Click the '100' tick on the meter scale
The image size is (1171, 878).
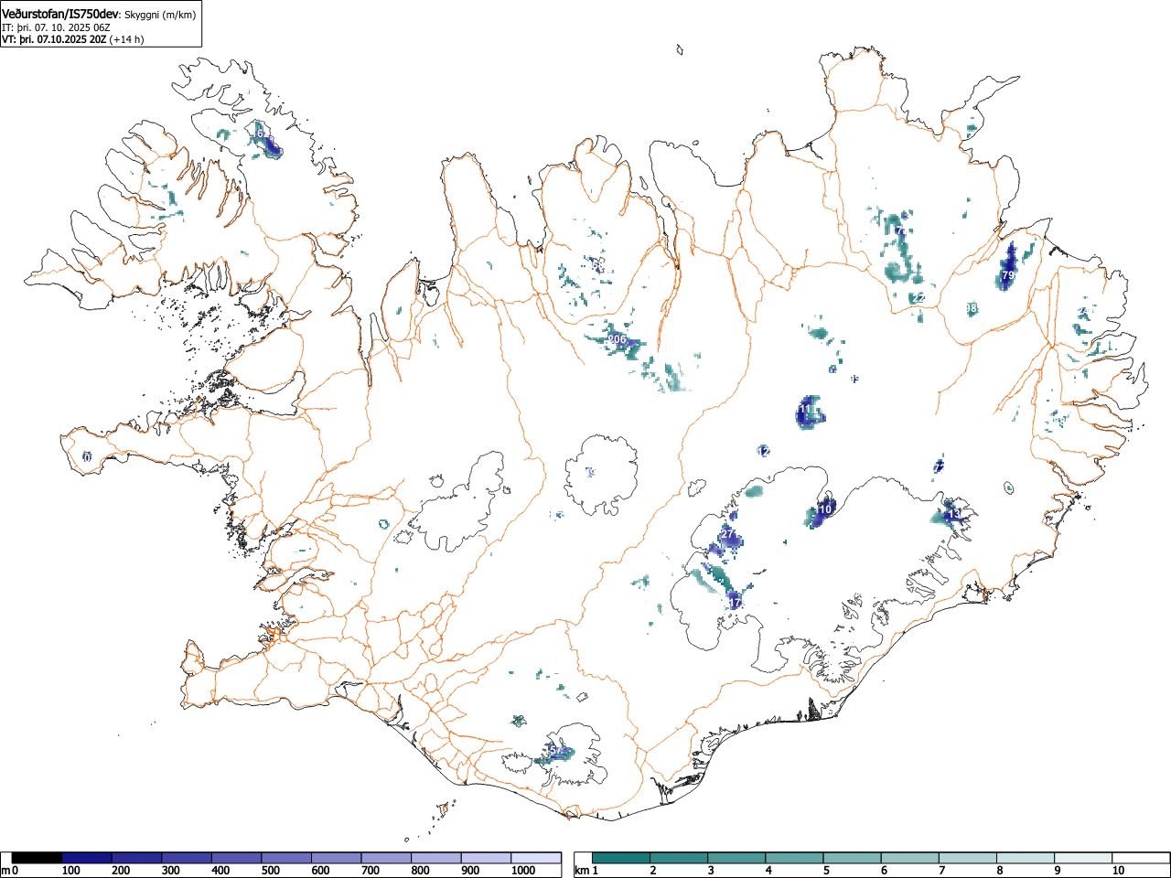(x=70, y=871)
